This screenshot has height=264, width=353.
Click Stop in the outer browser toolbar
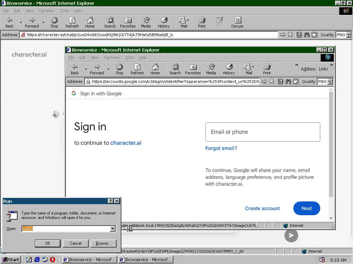54,22
